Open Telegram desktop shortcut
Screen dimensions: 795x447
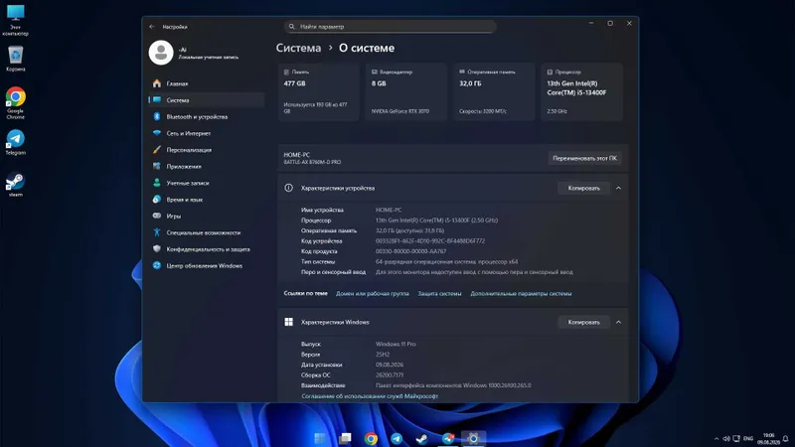15,142
